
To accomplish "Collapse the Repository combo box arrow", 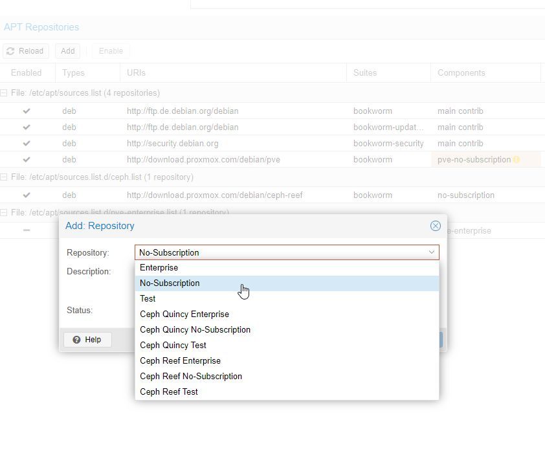I will pos(431,252).
